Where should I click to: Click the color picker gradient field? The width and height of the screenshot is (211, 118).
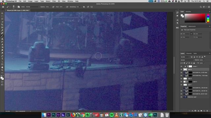pos(195,18)
